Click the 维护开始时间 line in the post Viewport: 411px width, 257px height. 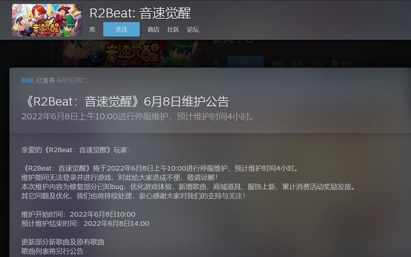point(78,214)
